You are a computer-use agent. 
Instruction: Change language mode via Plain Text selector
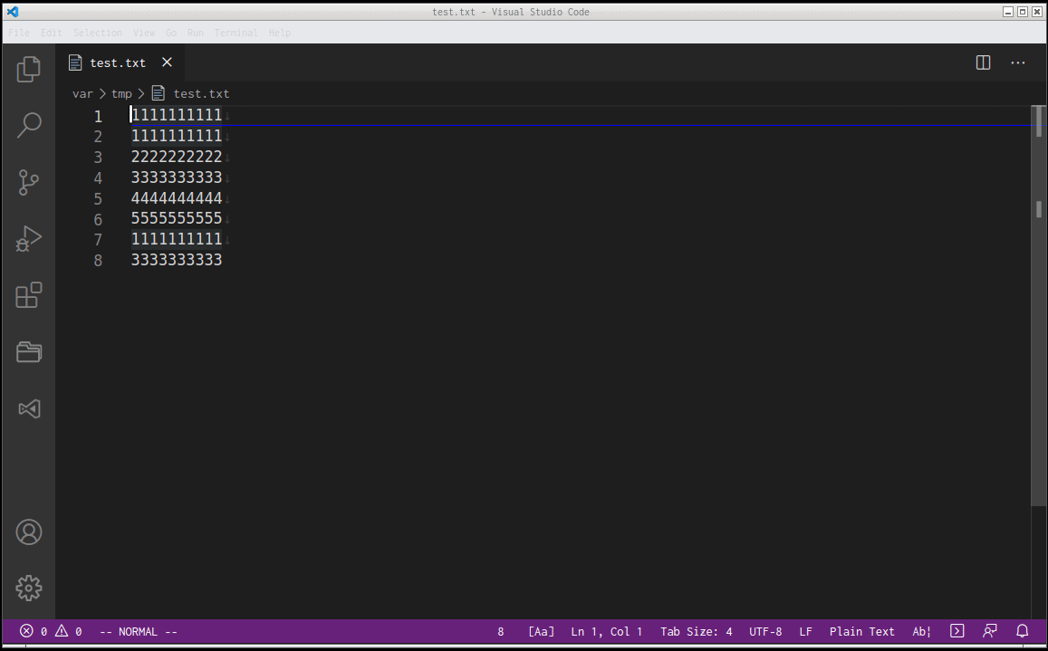coord(861,631)
